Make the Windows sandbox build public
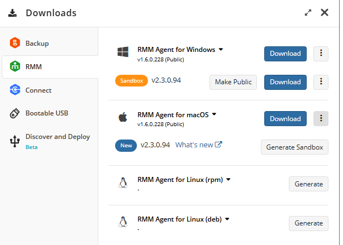 point(233,82)
